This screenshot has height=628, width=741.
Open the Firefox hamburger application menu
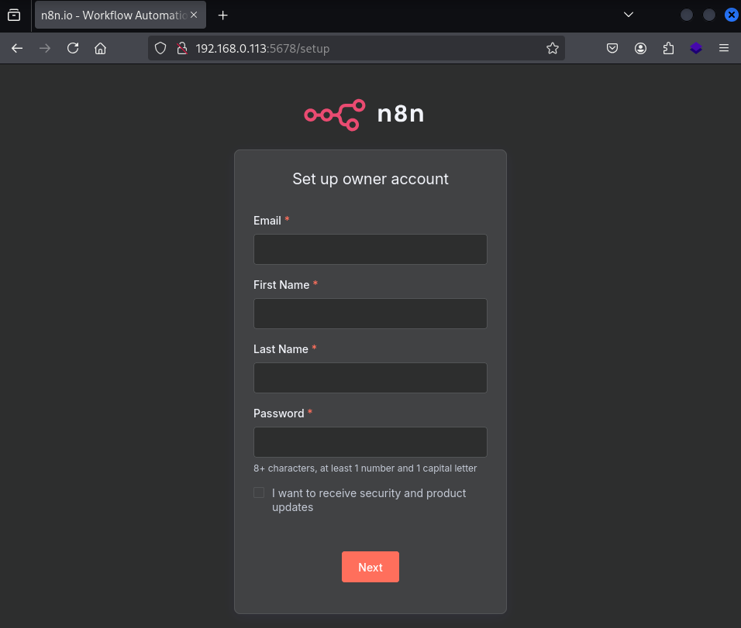point(724,48)
